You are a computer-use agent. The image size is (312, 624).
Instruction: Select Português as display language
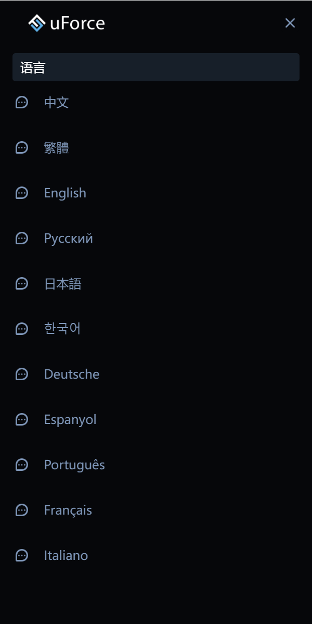coord(74,465)
